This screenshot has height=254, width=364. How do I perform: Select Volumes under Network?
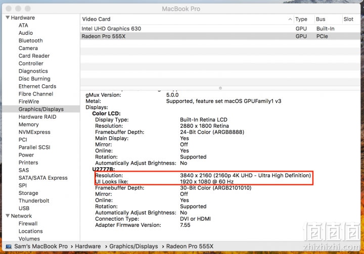click(29, 239)
